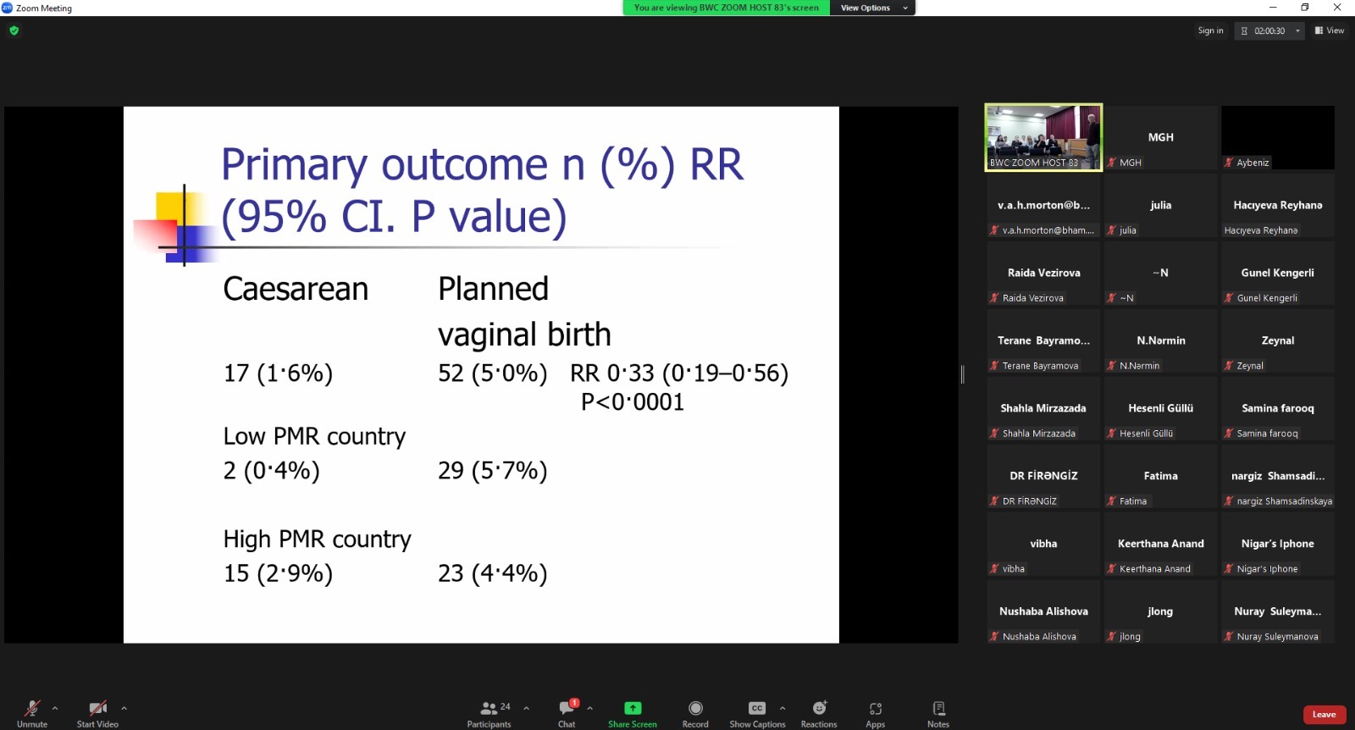Viewport: 1355px width, 730px height.
Task: Expand audio options arrow next to Unmute
Action: click(55, 708)
